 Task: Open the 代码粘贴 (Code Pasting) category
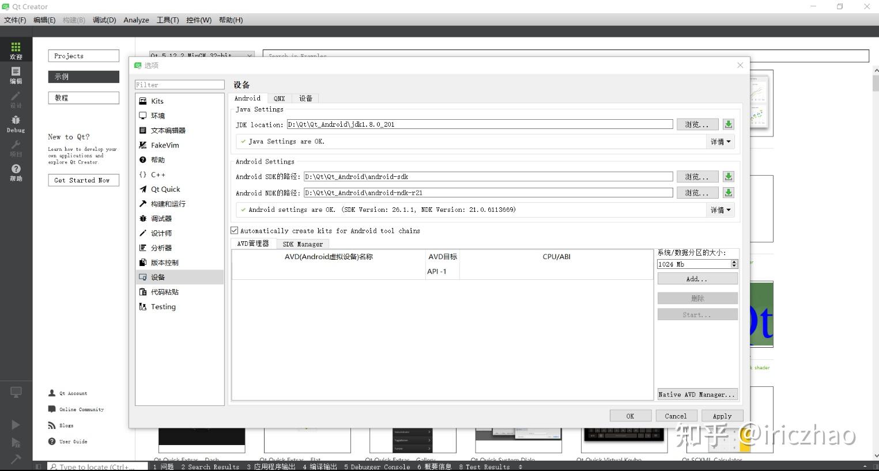tap(180, 292)
